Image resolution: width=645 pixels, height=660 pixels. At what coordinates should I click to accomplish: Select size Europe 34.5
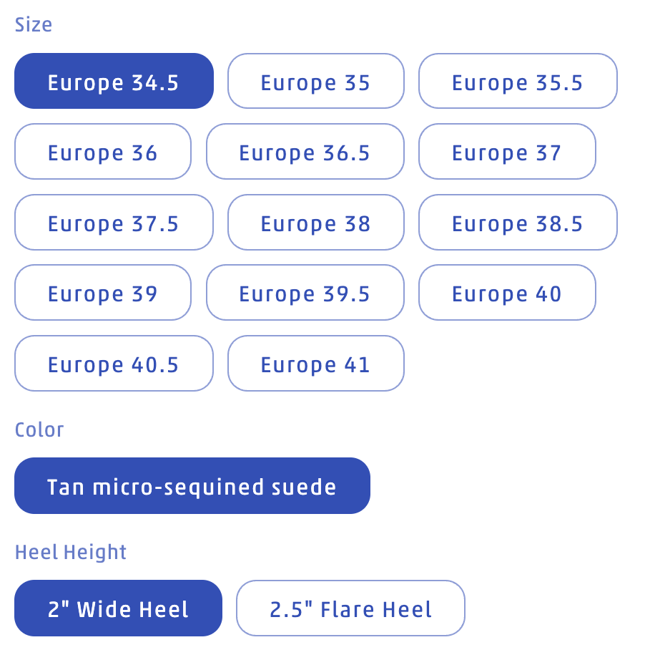click(114, 82)
